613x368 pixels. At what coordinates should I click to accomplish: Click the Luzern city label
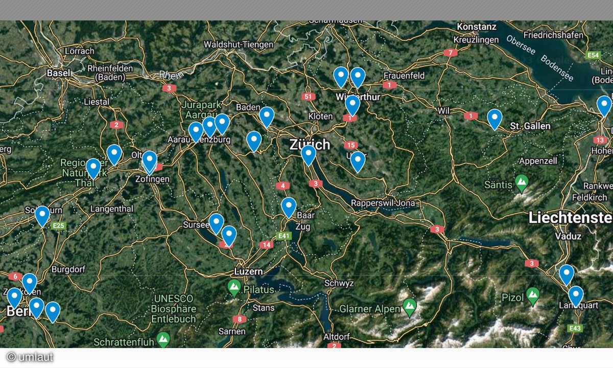(248, 271)
